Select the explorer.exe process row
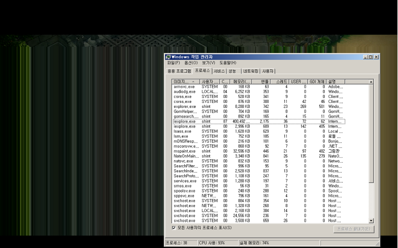Screen dimensions: 398x248 click(258, 107)
